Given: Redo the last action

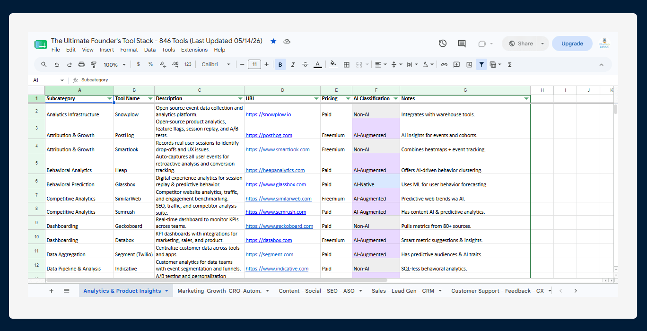Looking at the screenshot, I should click(69, 65).
